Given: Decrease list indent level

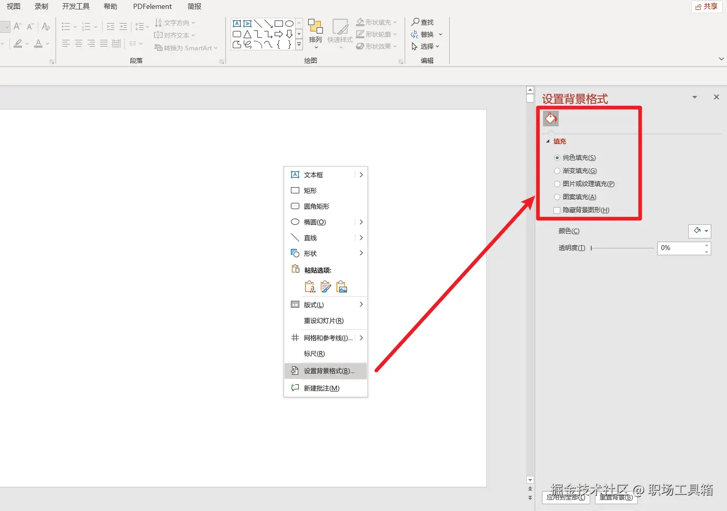Looking at the screenshot, I should [111, 26].
